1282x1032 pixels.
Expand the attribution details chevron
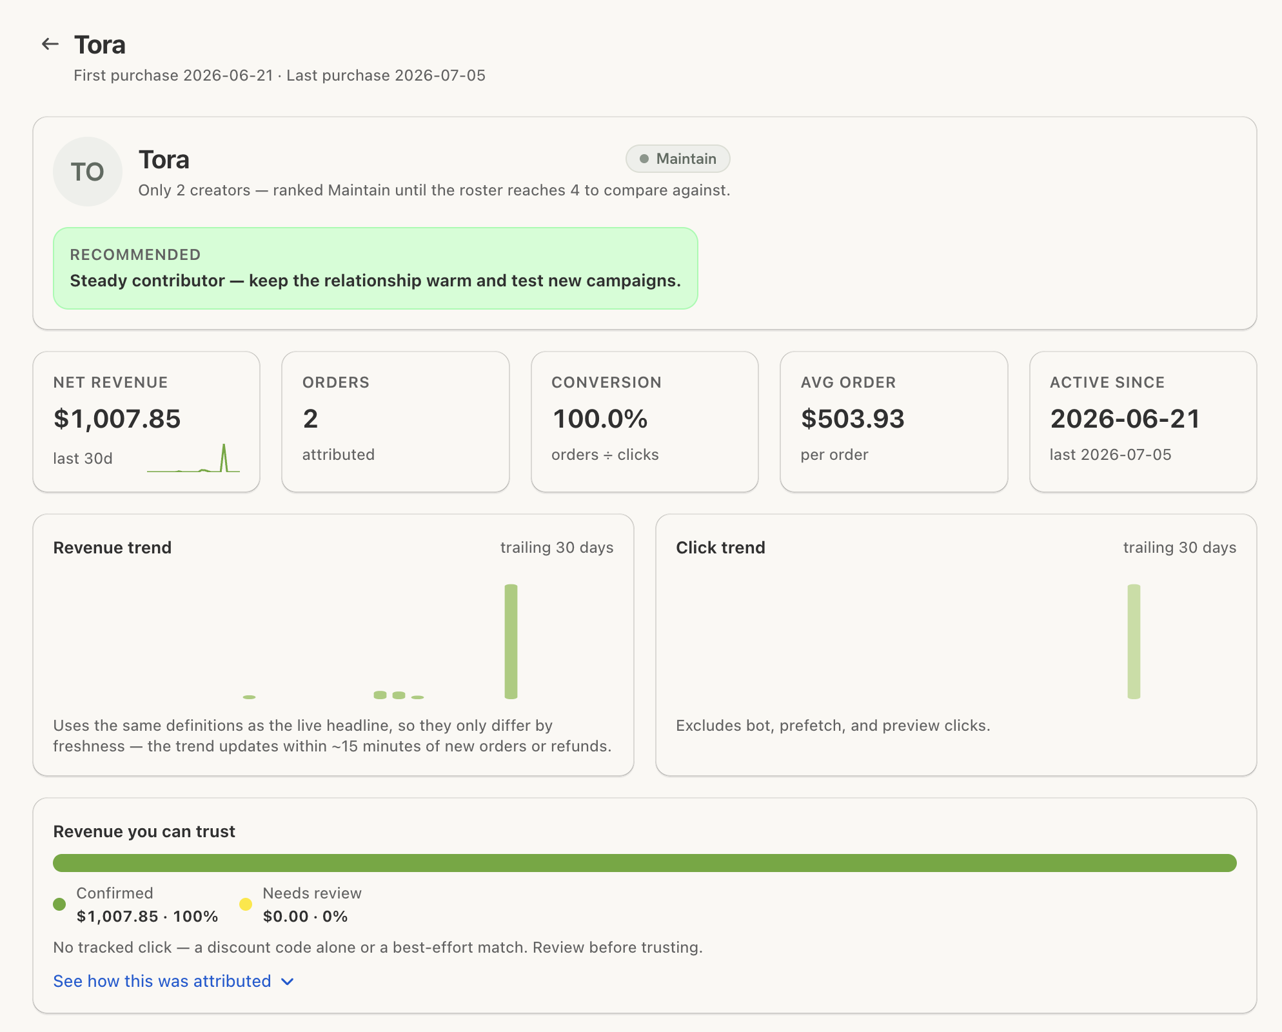coord(288,982)
